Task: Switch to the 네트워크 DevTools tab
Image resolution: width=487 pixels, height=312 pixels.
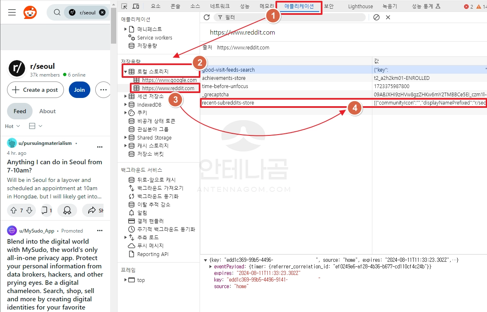Action: click(x=221, y=6)
